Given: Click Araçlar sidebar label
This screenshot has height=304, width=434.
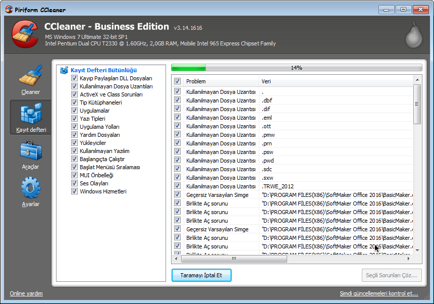Looking at the screenshot, I should click(x=30, y=167).
